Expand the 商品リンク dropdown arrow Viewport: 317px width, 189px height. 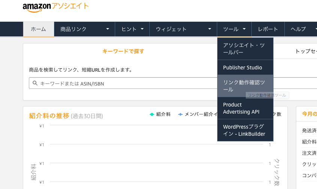pos(108,29)
